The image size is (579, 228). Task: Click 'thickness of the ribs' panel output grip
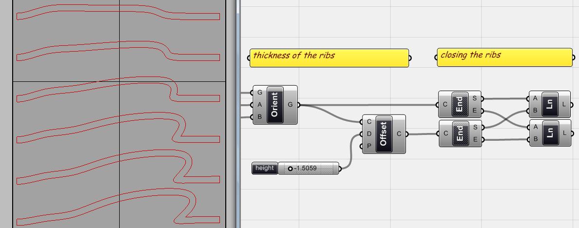pos(410,57)
